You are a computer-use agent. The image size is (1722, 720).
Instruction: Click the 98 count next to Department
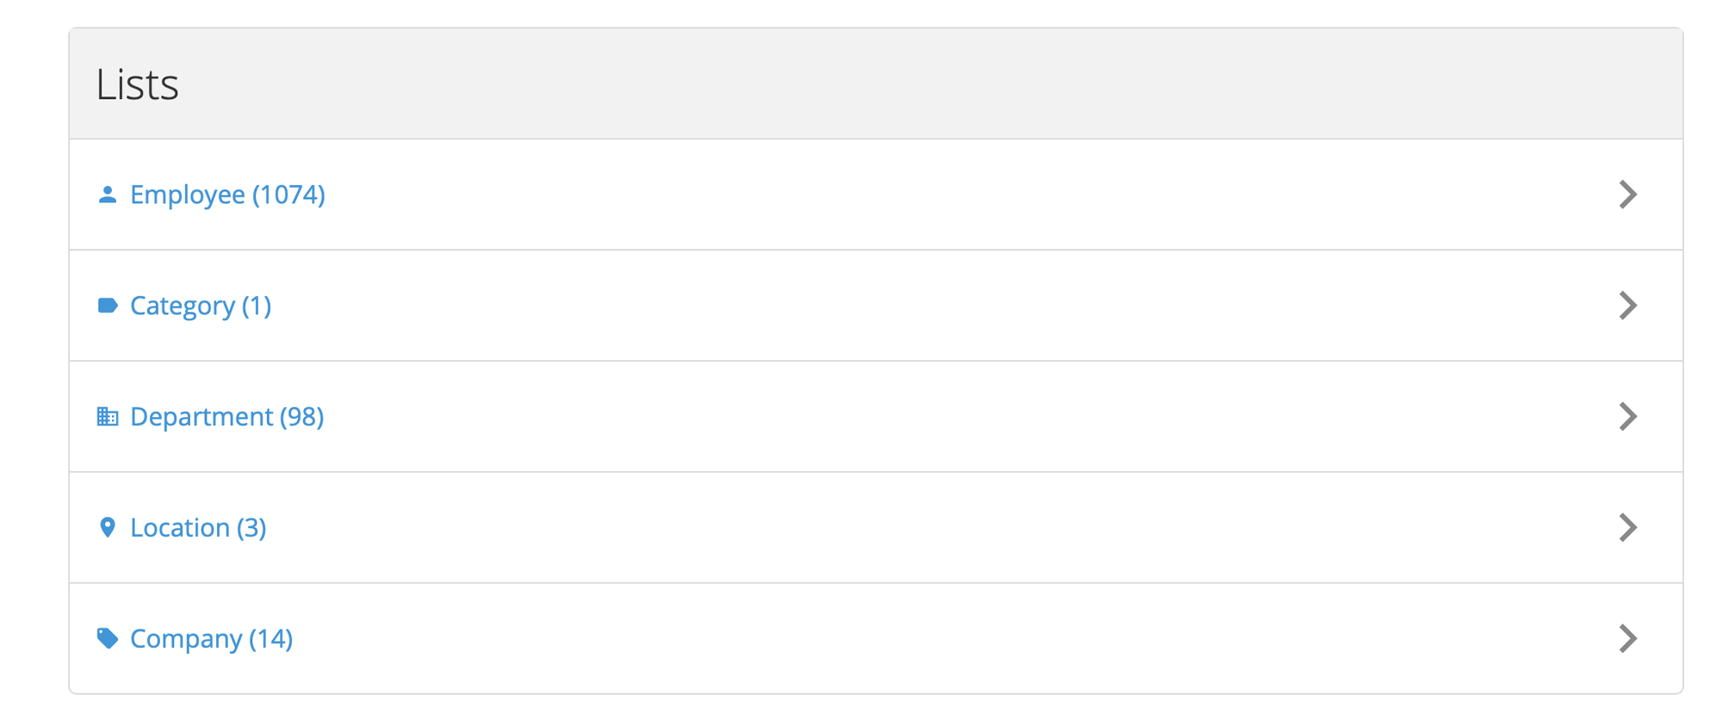[301, 417]
